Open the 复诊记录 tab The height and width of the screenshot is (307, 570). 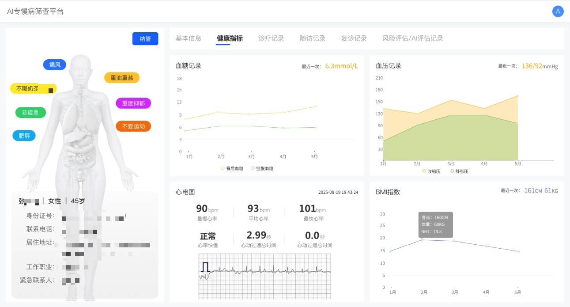click(354, 38)
